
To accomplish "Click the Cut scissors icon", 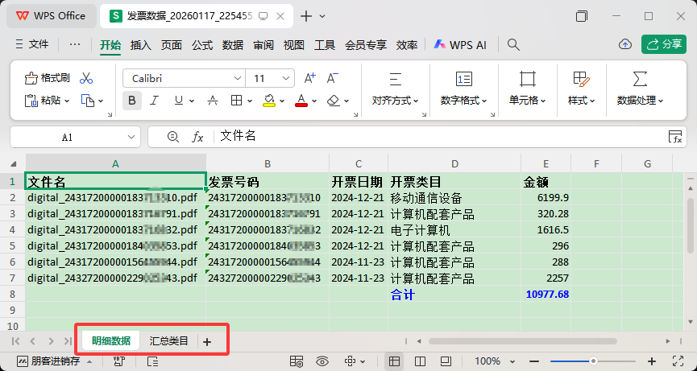I will [86, 79].
